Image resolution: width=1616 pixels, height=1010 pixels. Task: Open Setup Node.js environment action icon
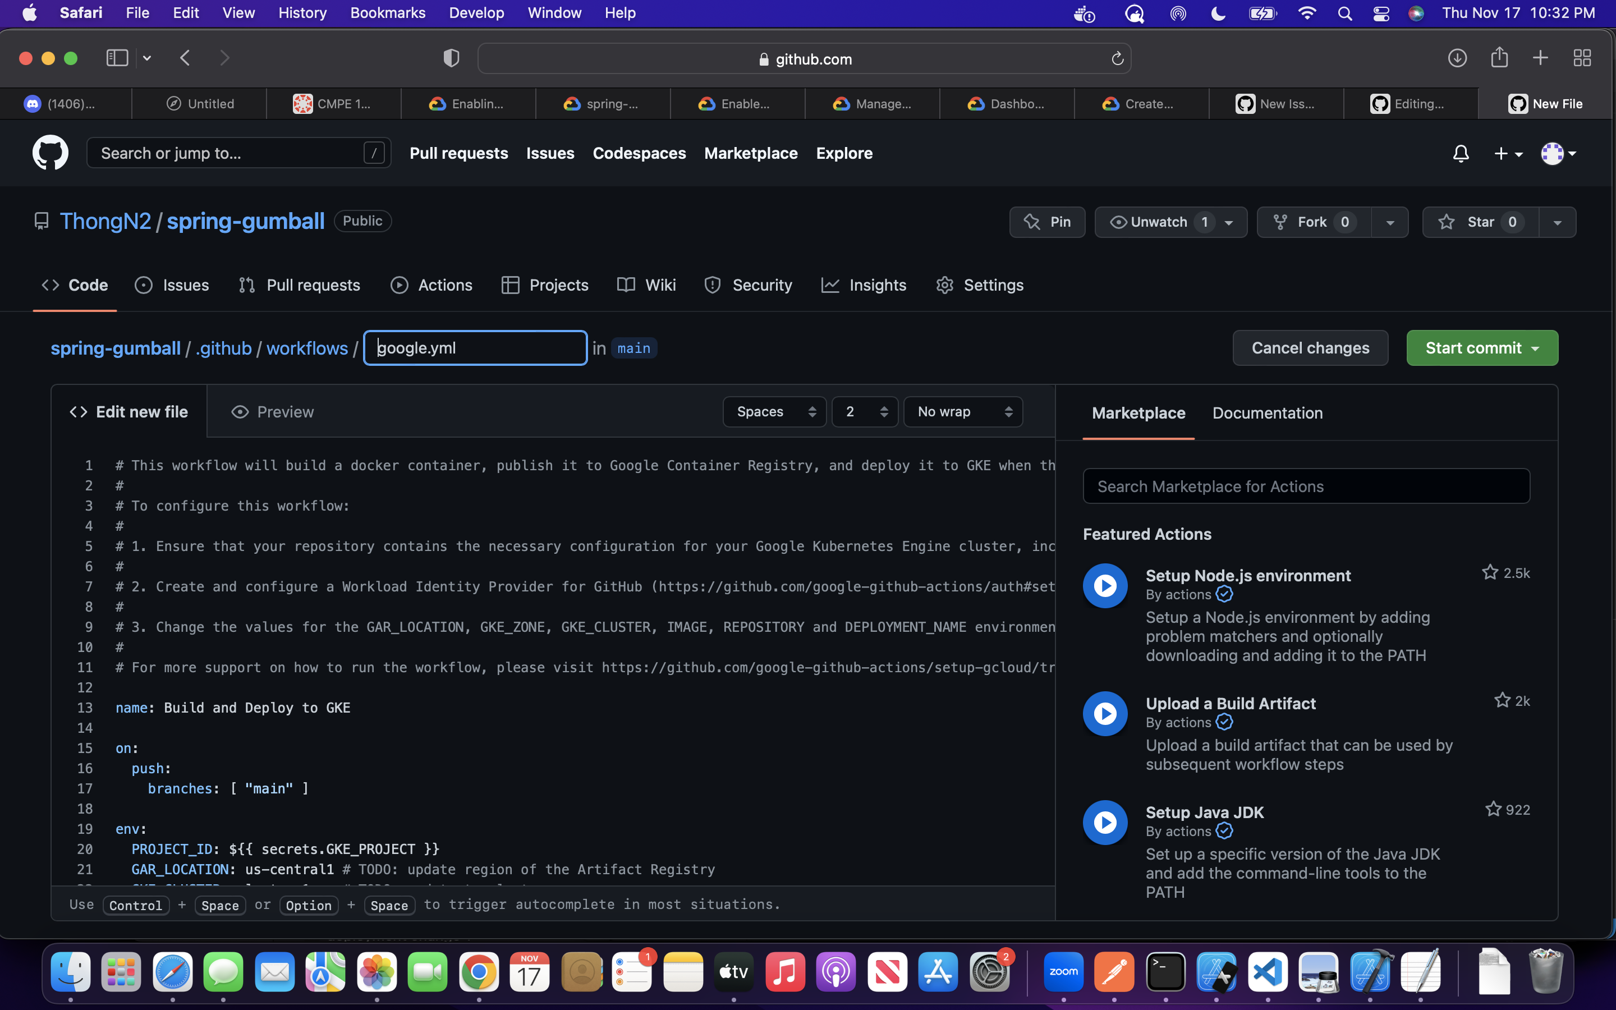[1105, 586]
